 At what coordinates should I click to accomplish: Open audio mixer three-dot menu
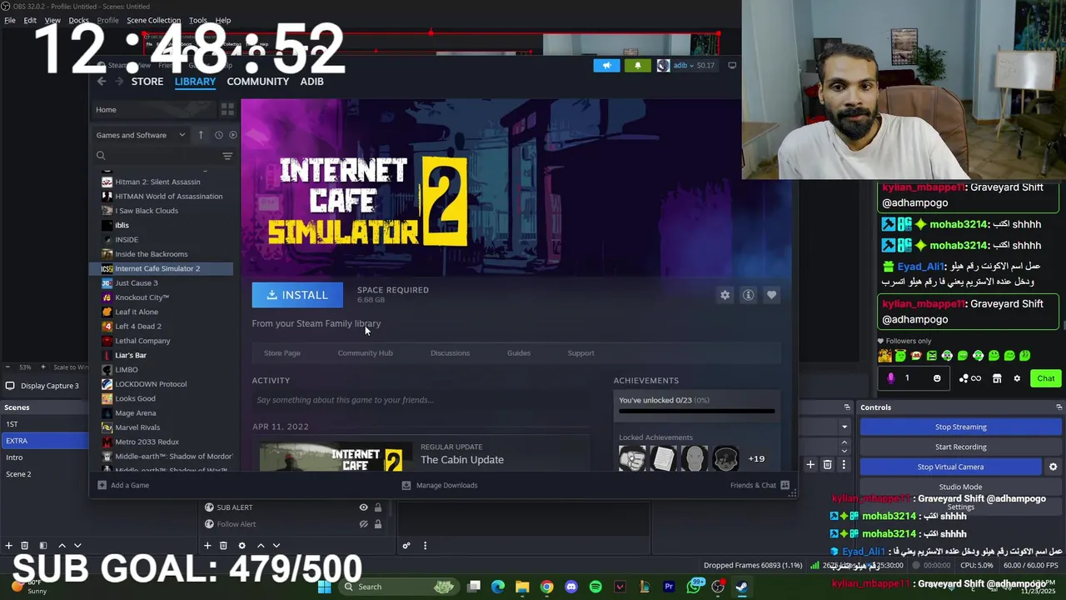(x=425, y=546)
